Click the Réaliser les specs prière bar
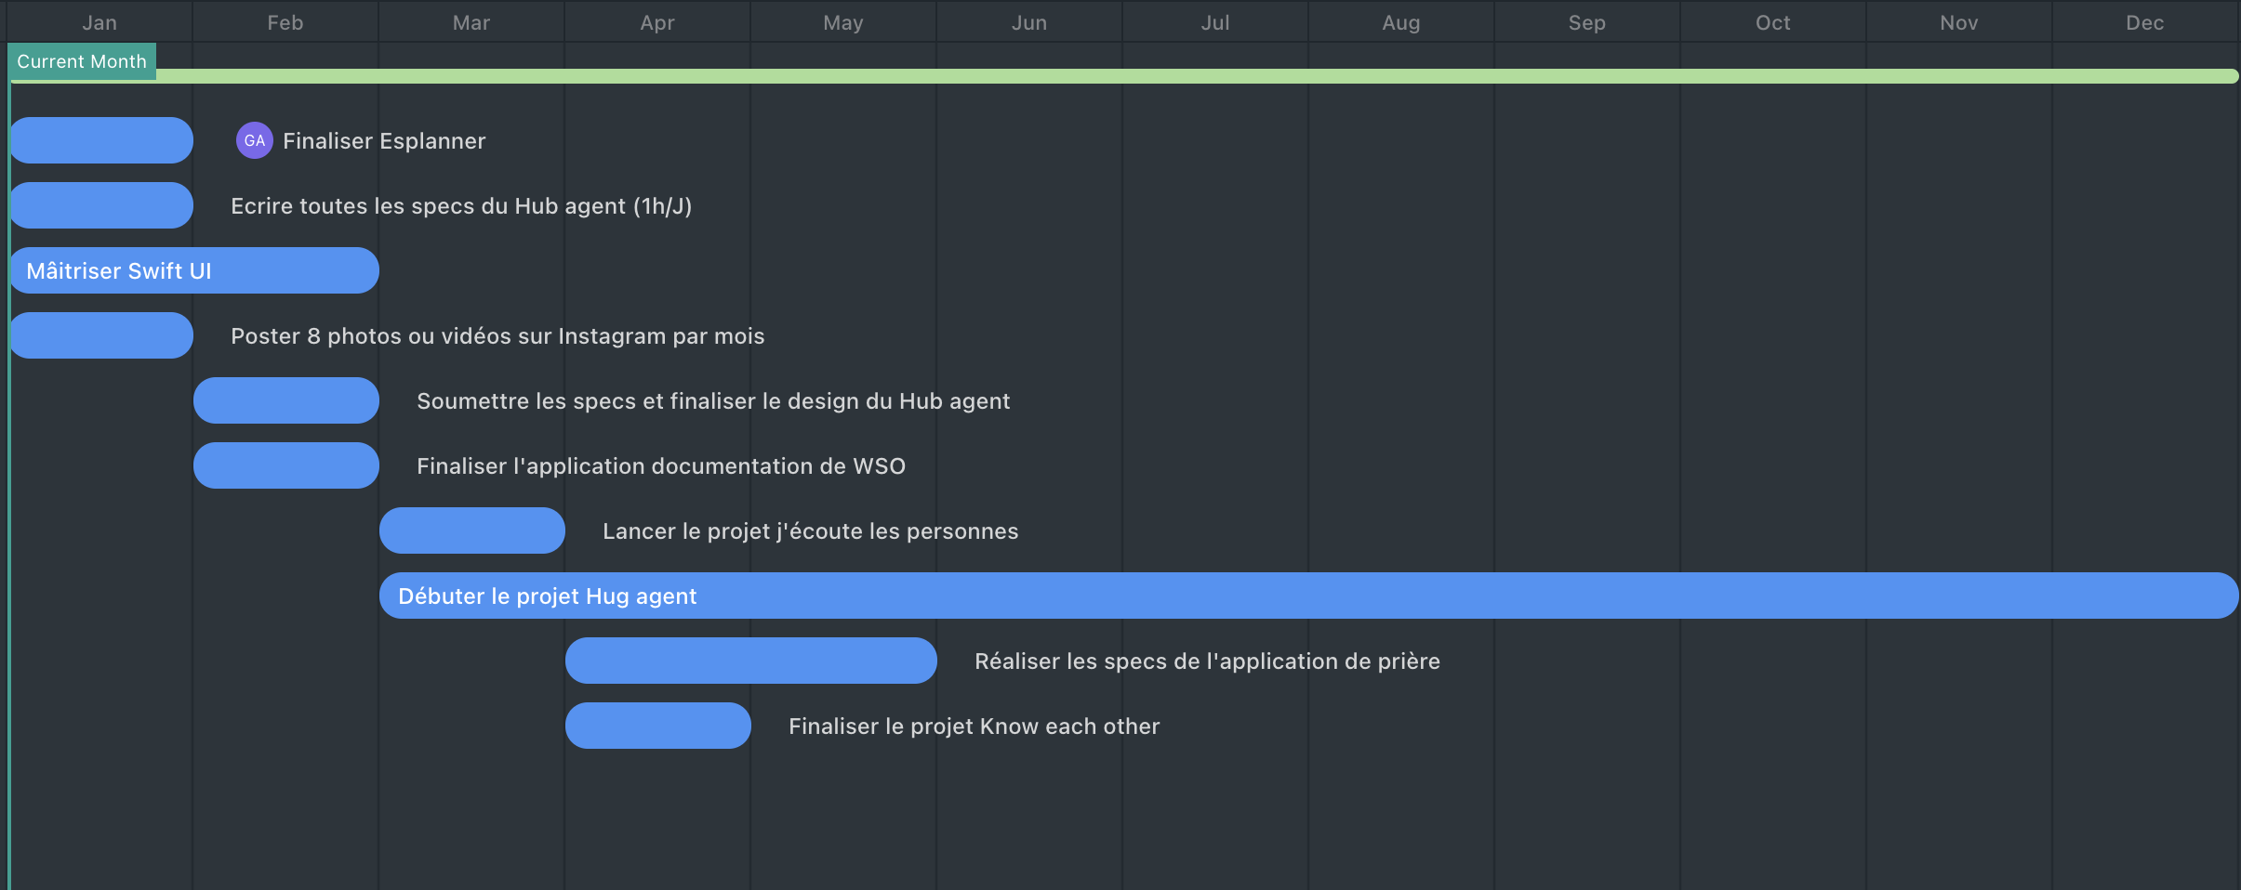 (x=750, y=661)
